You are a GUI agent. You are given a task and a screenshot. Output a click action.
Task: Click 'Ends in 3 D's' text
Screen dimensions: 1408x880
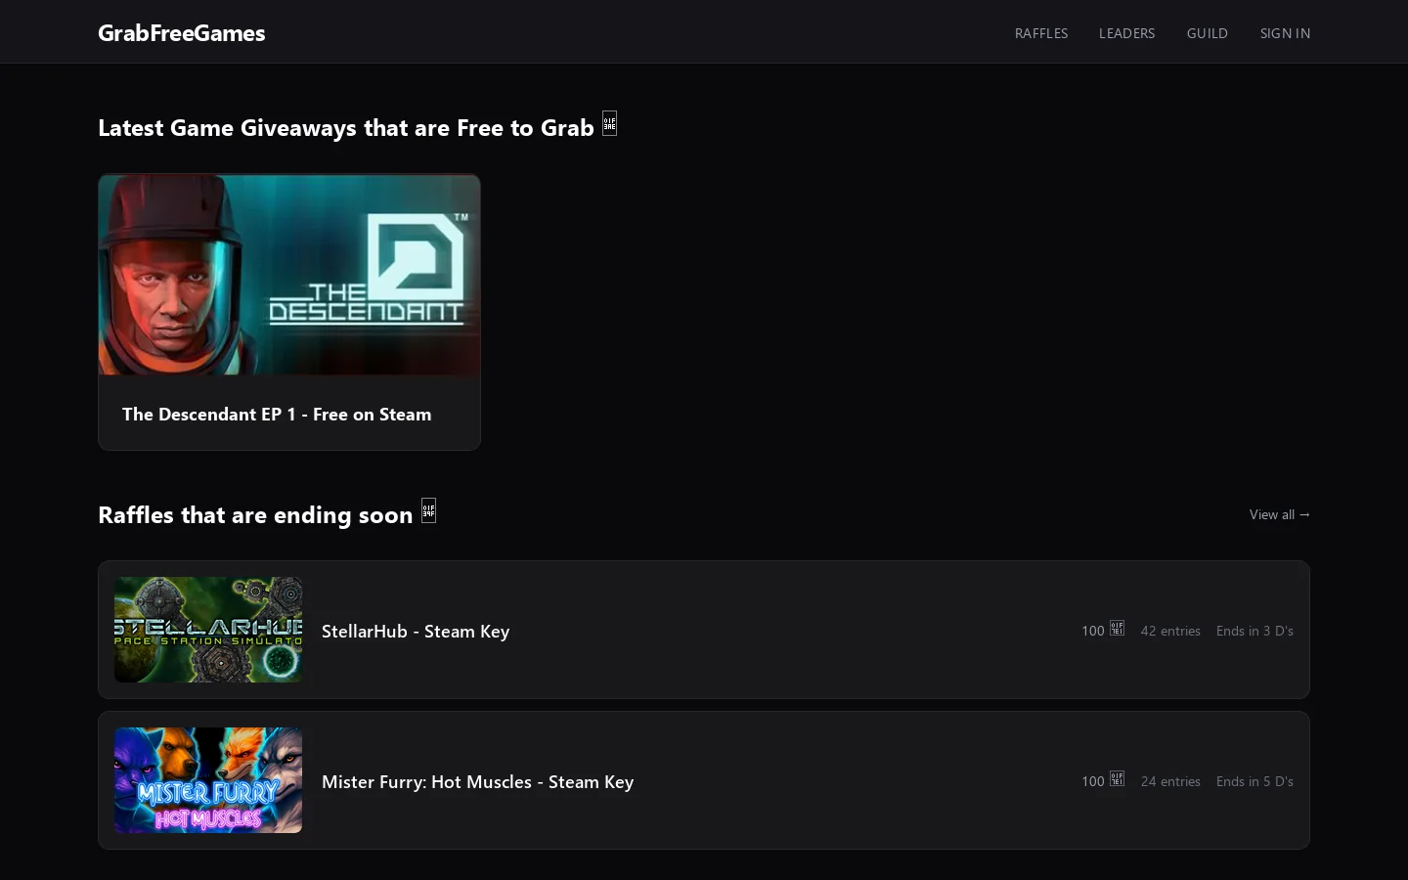[1254, 631]
